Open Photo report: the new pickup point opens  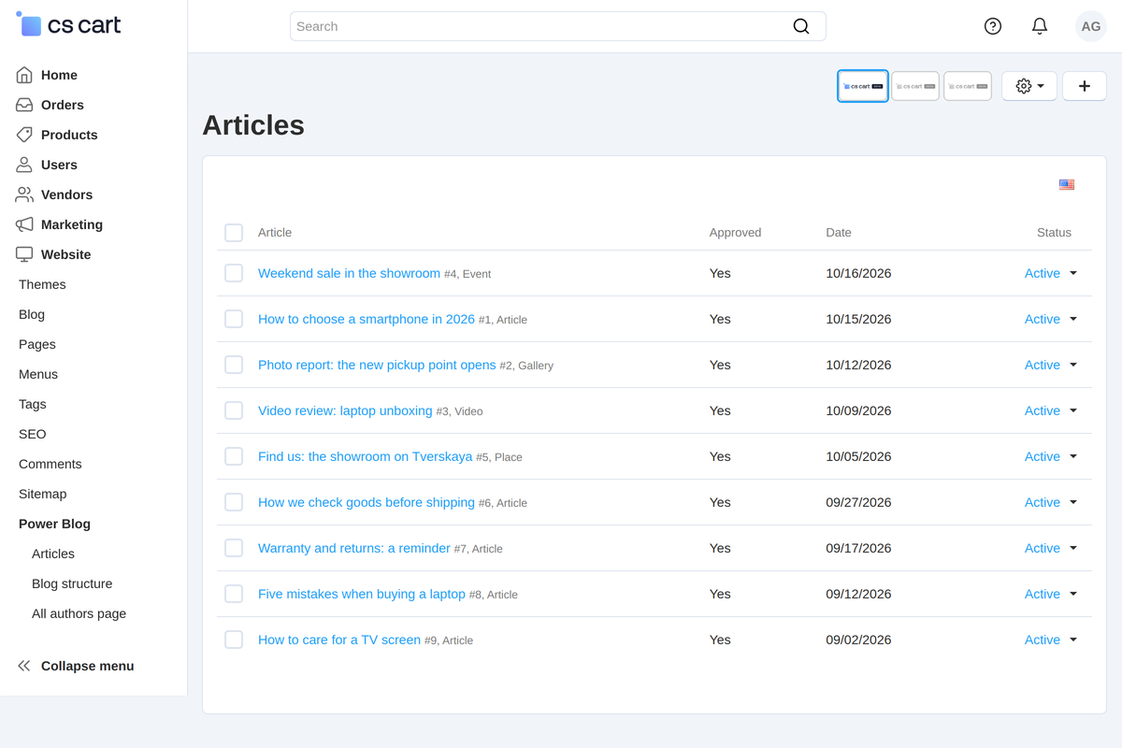click(x=377, y=365)
